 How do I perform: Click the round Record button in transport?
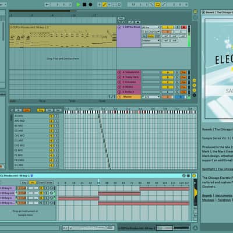[x=90, y=5]
